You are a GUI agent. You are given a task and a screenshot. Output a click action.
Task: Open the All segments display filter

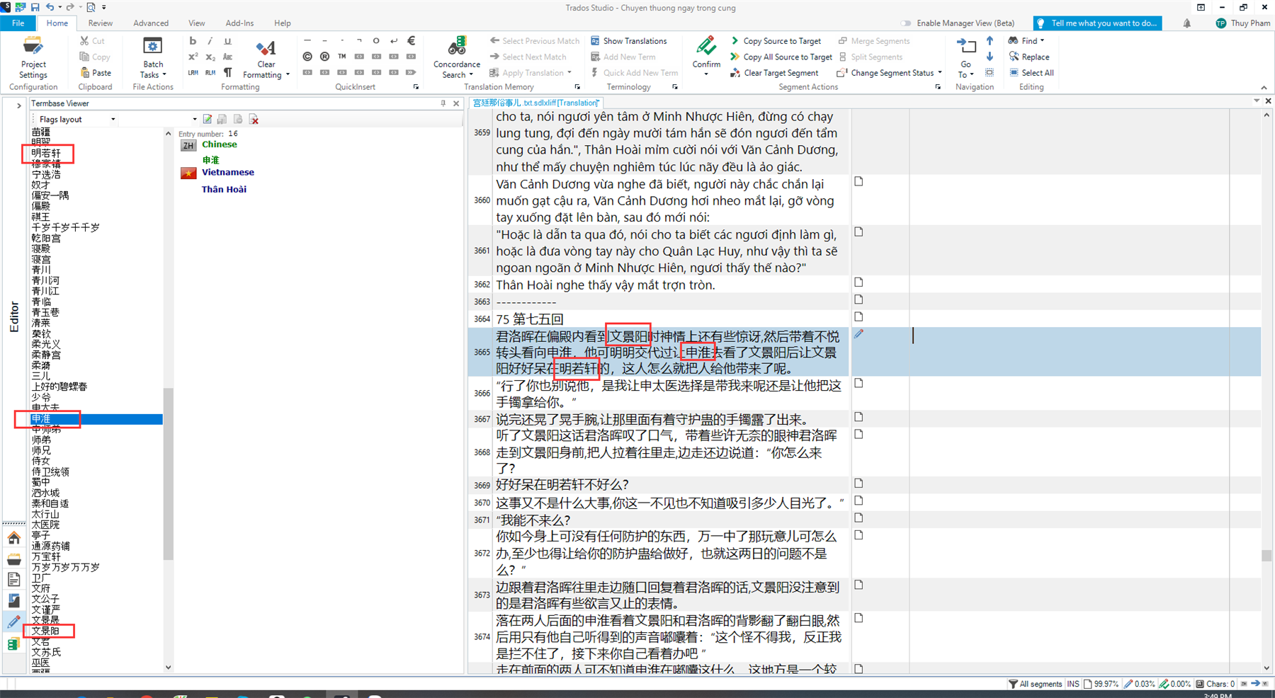click(1035, 684)
